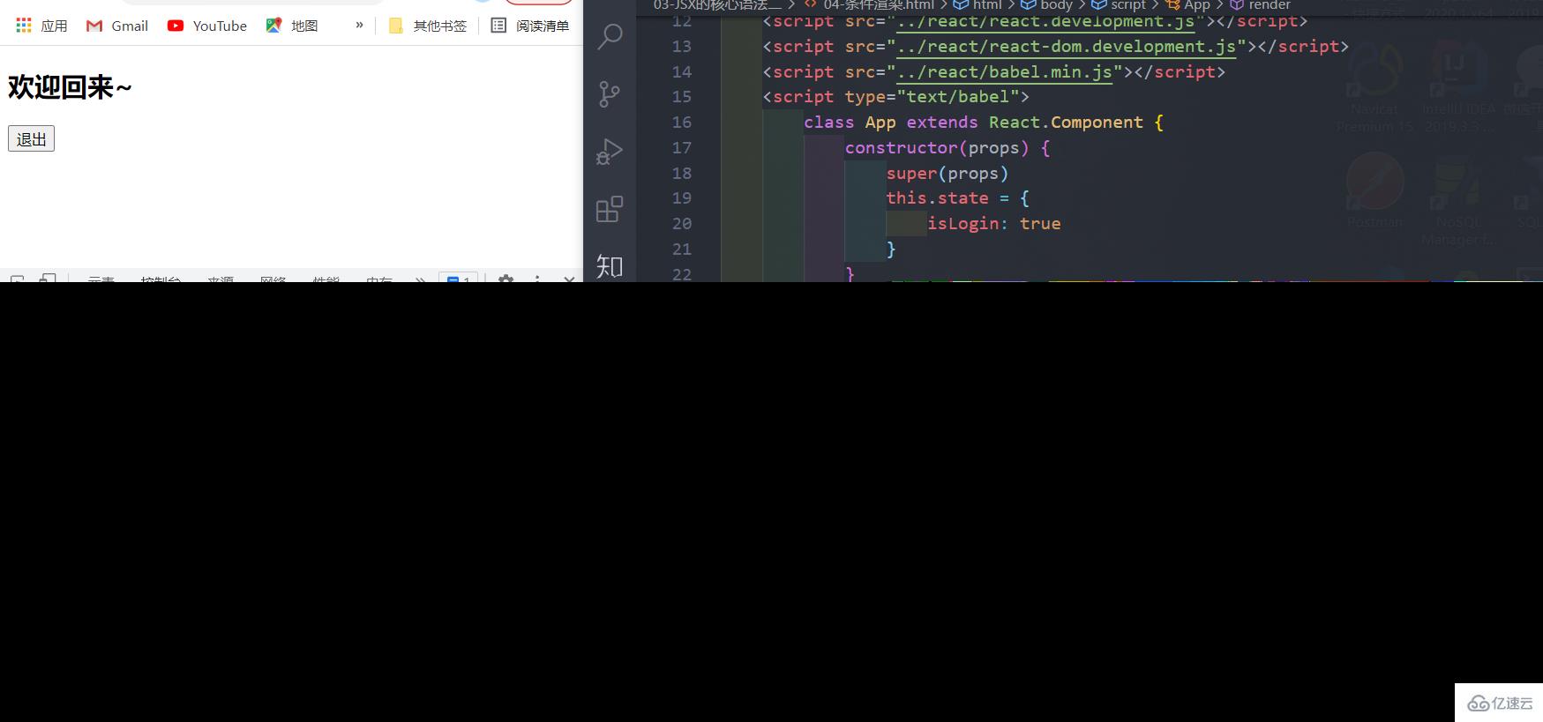Open the Gmail bookmark

tap(117, 26)
